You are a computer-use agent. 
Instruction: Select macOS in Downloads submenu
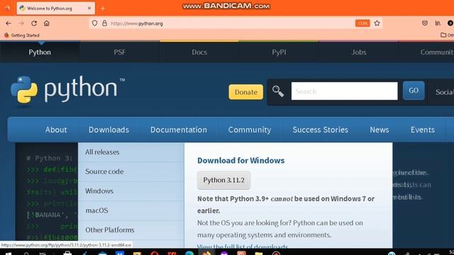tap(131, 210)
